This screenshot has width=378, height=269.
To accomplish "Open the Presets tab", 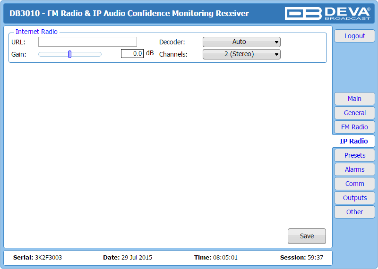I will (x=354, y=155).
